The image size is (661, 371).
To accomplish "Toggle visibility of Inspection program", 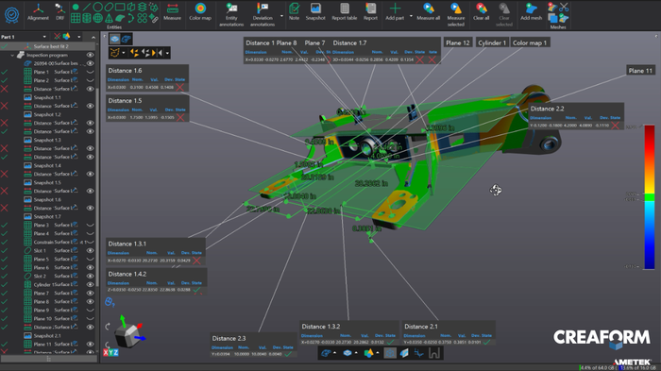I will pyautogui.click(x=91, y=55).
